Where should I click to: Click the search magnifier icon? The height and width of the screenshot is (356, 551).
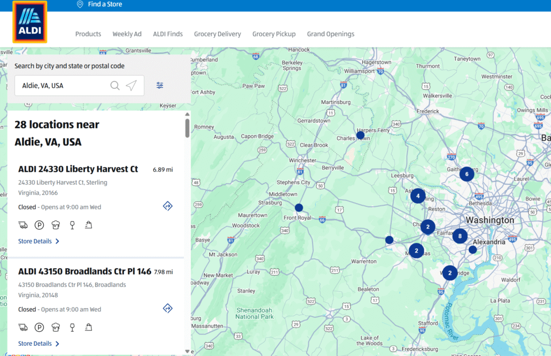click(x=115, y=86)
